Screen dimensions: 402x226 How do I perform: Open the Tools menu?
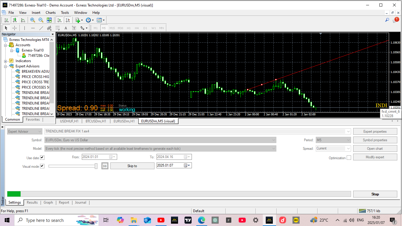(65, 13)
